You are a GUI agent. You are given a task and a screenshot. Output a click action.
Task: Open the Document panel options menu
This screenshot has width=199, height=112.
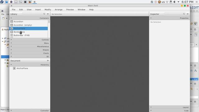click(48, 61)
